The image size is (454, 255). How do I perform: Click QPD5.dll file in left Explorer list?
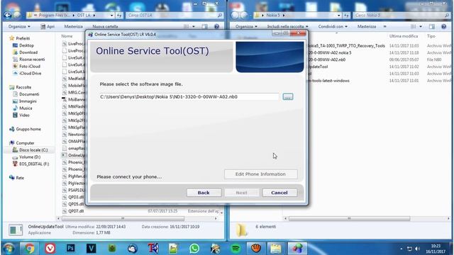(76, 204)
